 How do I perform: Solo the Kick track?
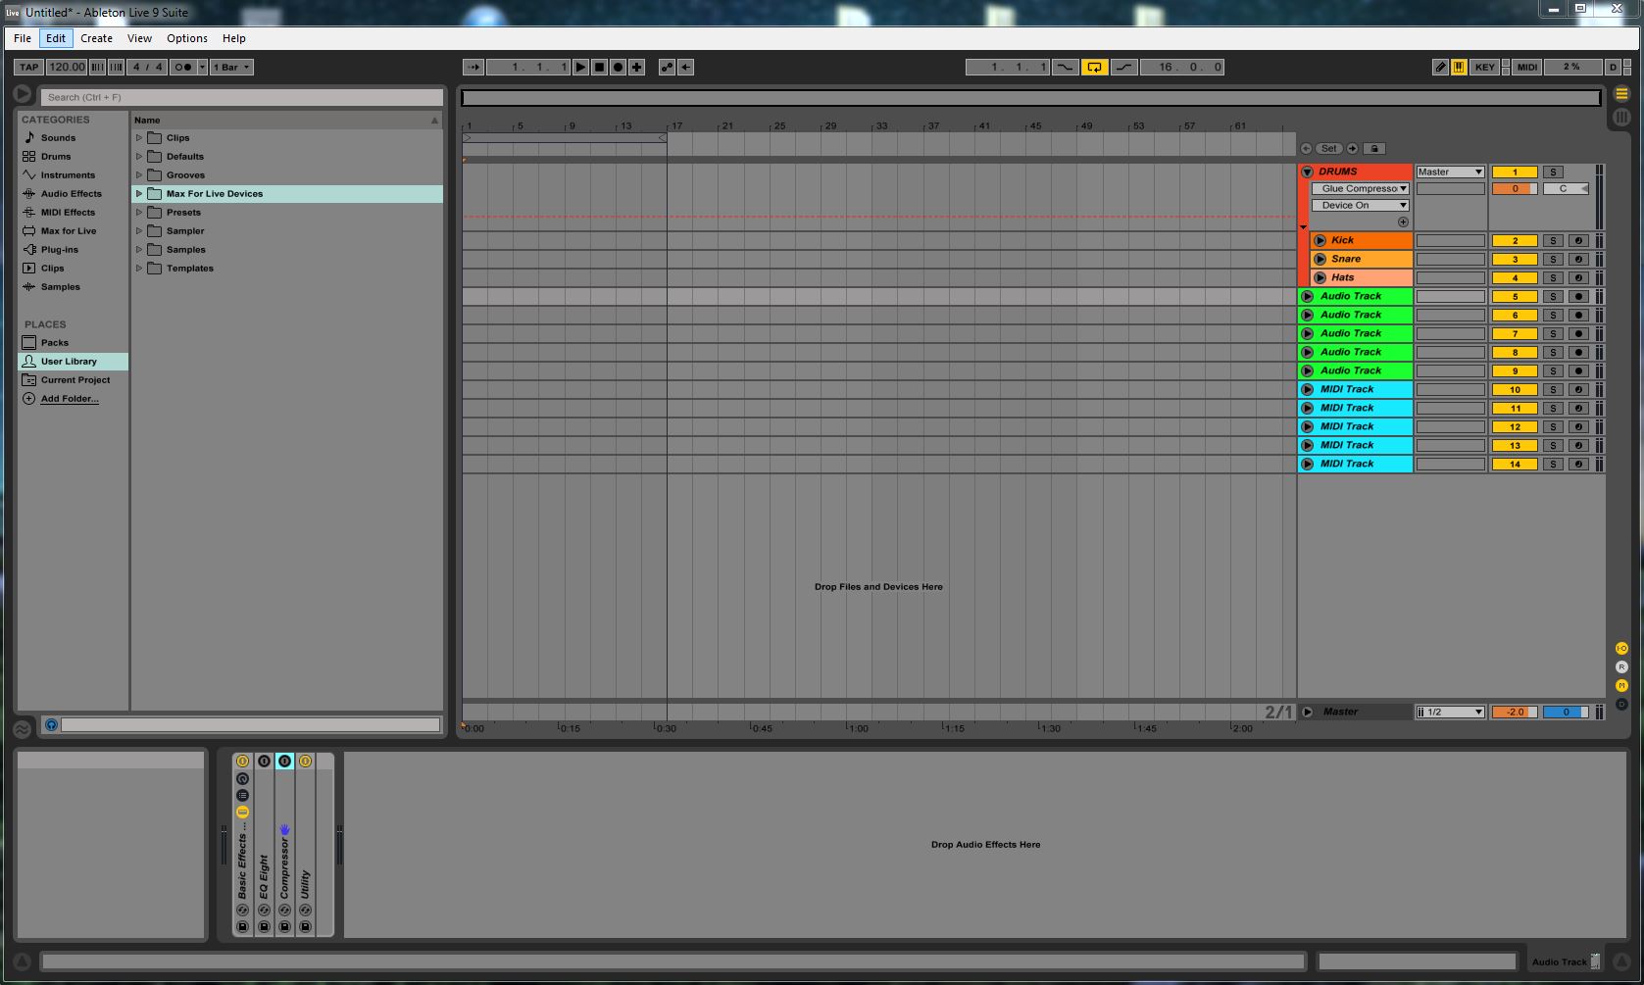click(x=1553, y=241)
